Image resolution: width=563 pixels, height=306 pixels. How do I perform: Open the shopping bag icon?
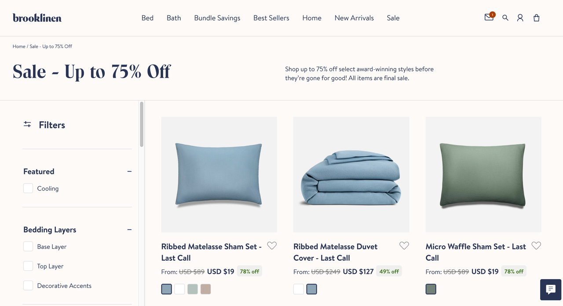click(x=536, y=18)
